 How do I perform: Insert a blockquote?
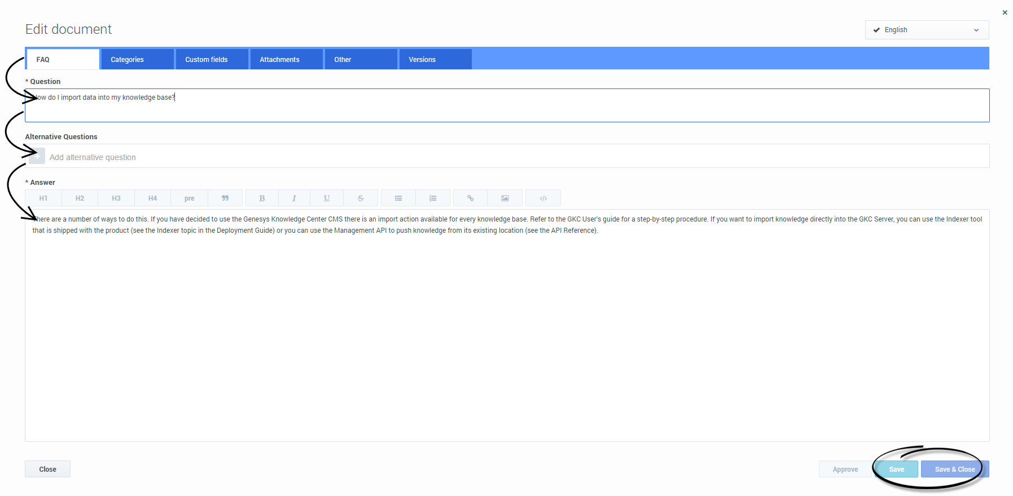(x=225, y=198)
